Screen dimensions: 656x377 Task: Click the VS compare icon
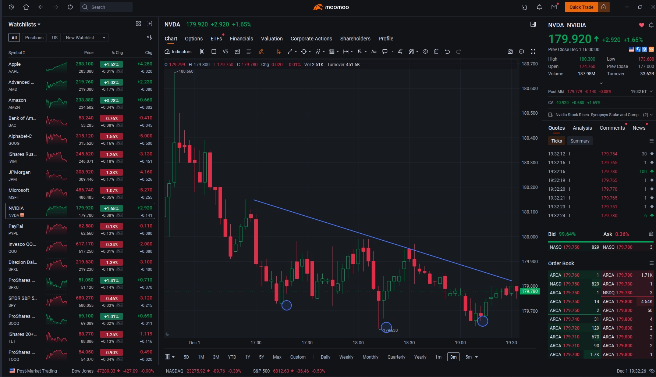[x=226, y=52]
